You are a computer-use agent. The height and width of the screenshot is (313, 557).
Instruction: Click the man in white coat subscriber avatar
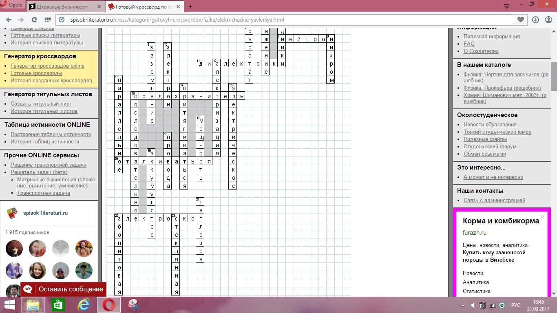84,271
